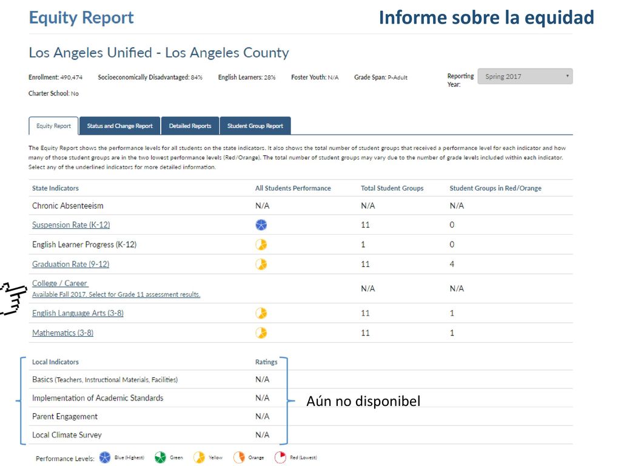
Task: Click the blue performance icon for Suspension Rate
Action: (x=261, y=225)
